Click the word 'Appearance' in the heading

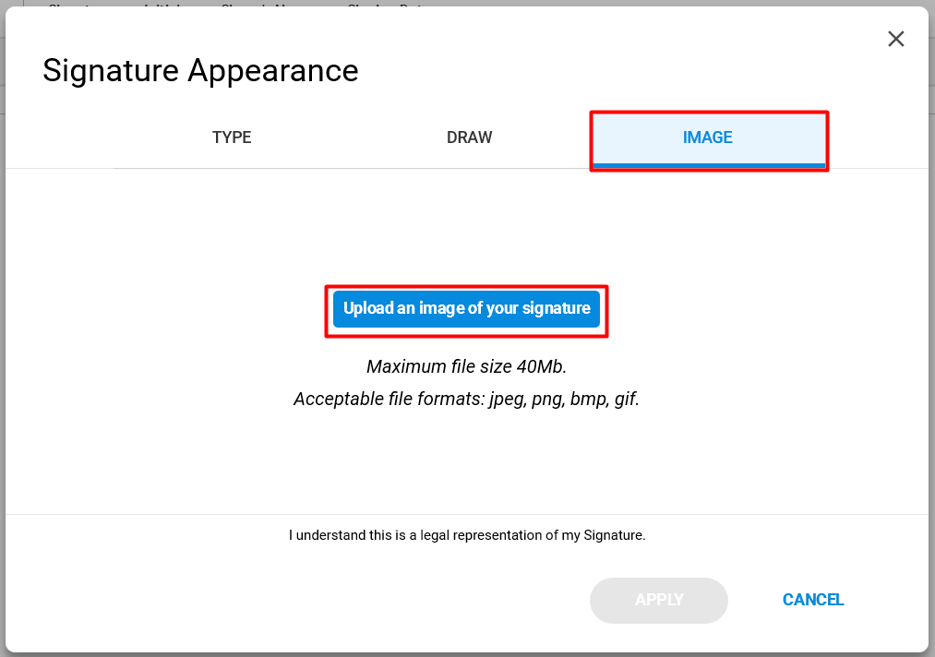coord(273,71)
